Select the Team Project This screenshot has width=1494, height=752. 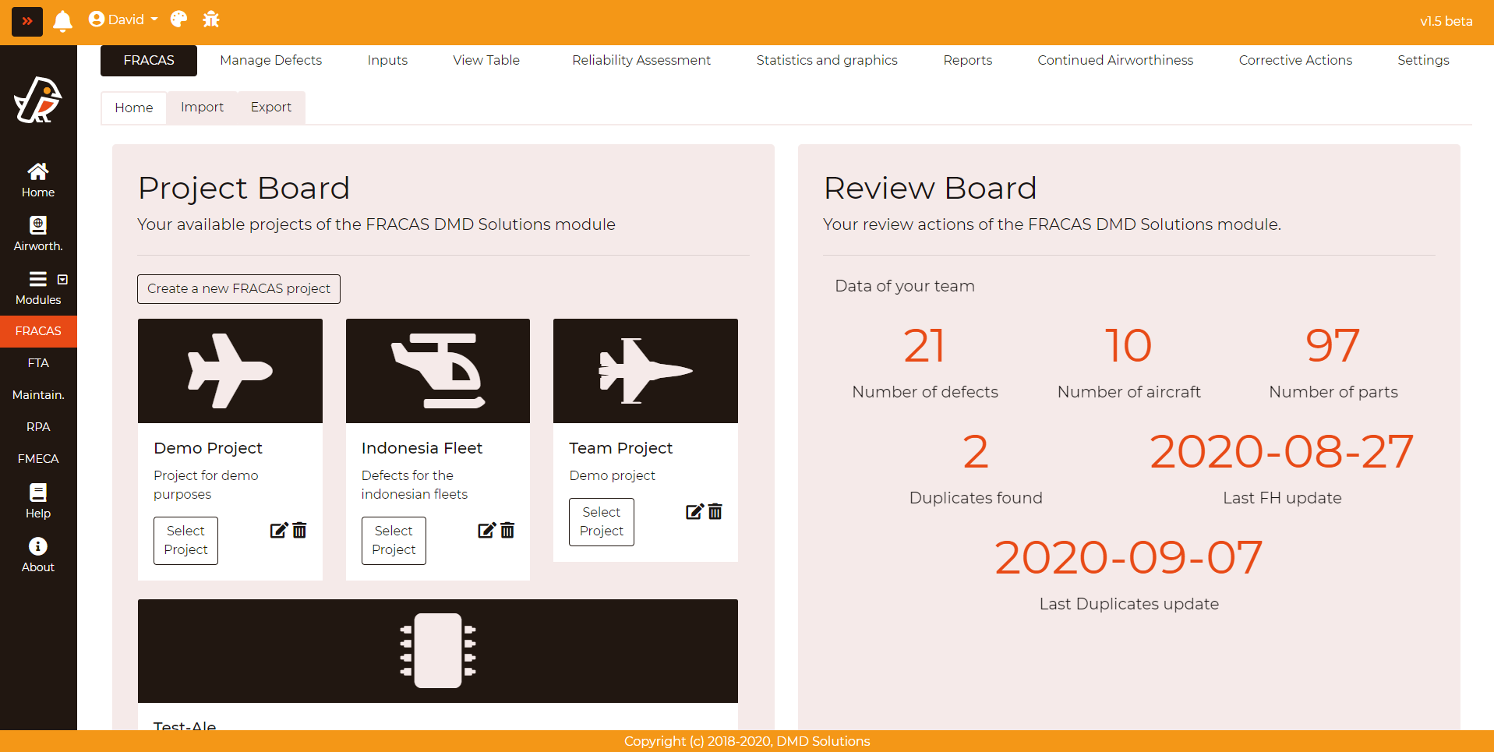tap(601, 521)
